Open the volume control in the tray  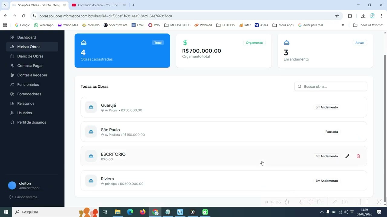point(346,212)
